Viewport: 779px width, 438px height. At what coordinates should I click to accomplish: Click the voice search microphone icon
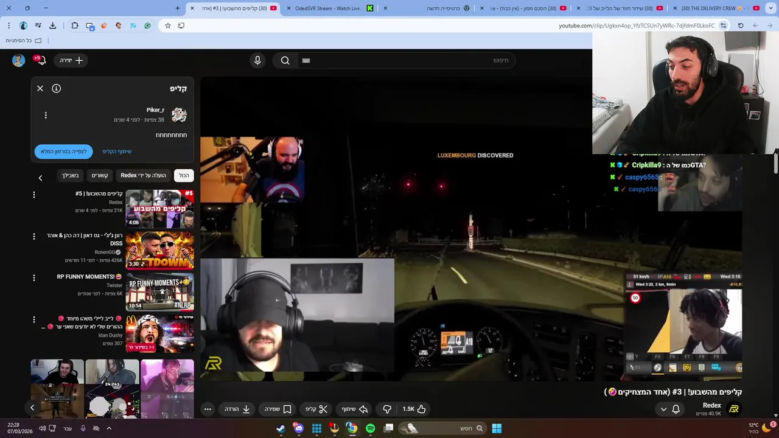point(257,60)
